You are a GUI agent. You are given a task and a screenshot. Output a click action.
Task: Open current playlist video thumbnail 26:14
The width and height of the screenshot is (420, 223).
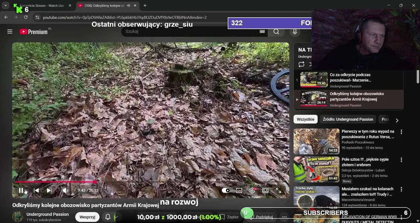tap(314, 98)
